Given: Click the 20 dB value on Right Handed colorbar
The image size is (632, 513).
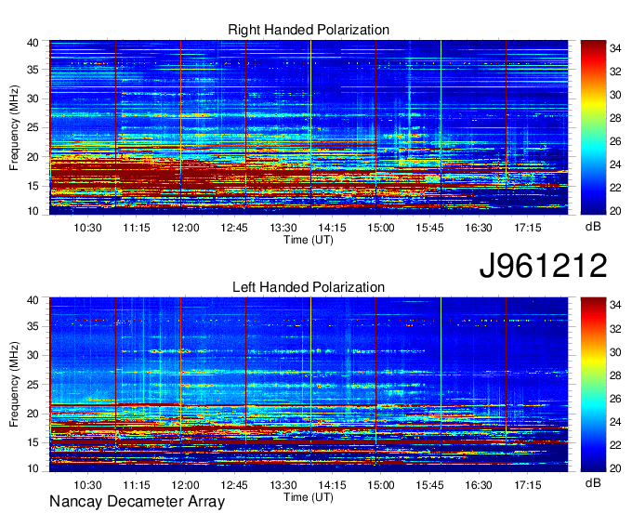Looking at the screenshot, I should click(615, 211).
